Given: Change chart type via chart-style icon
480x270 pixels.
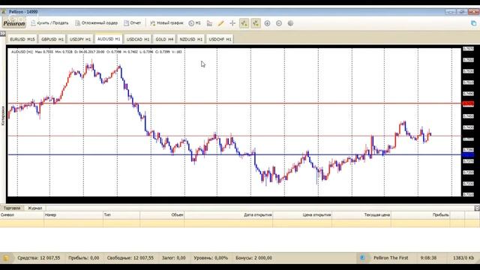Looking at the screenshot, I should (x=209, y=23).
